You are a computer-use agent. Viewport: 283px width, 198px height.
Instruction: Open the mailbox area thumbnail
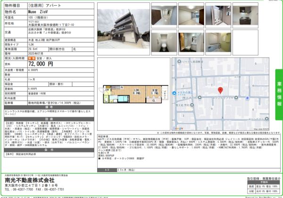(x=218, y=16)
